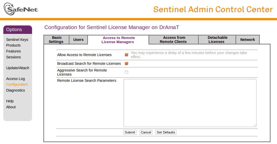277x144 pixels.
Task: Click the Submit button
Action: [x=130, y=132]
